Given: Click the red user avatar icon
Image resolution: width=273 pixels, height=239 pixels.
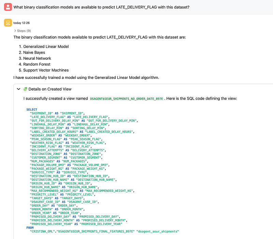Looking at the screenshot, I should tap(8, 7).
